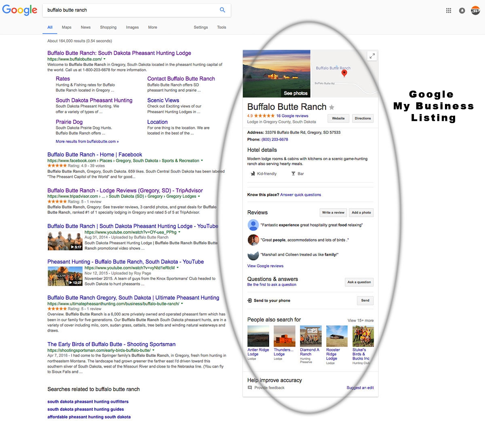Image resolution: width=485 pixels, height=421 pixels.
Task: Click Be the first to ask a question
Action: click(272, 285)
